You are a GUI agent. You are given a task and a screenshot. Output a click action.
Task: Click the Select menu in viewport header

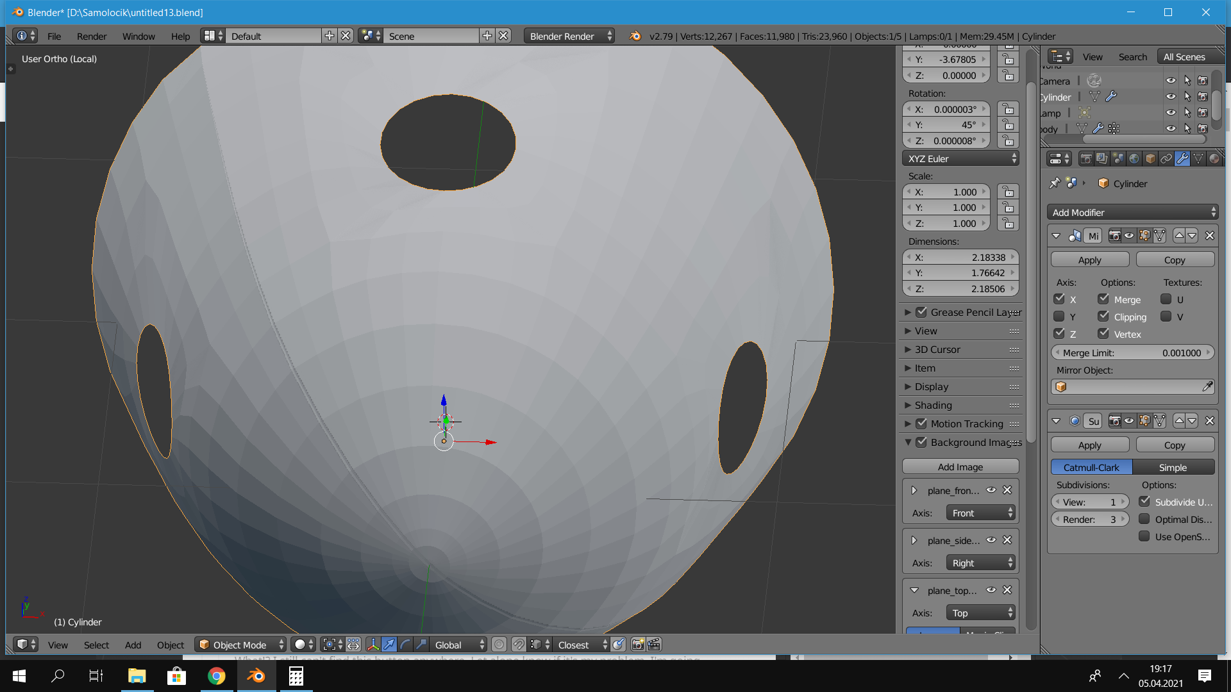(96, 645)
